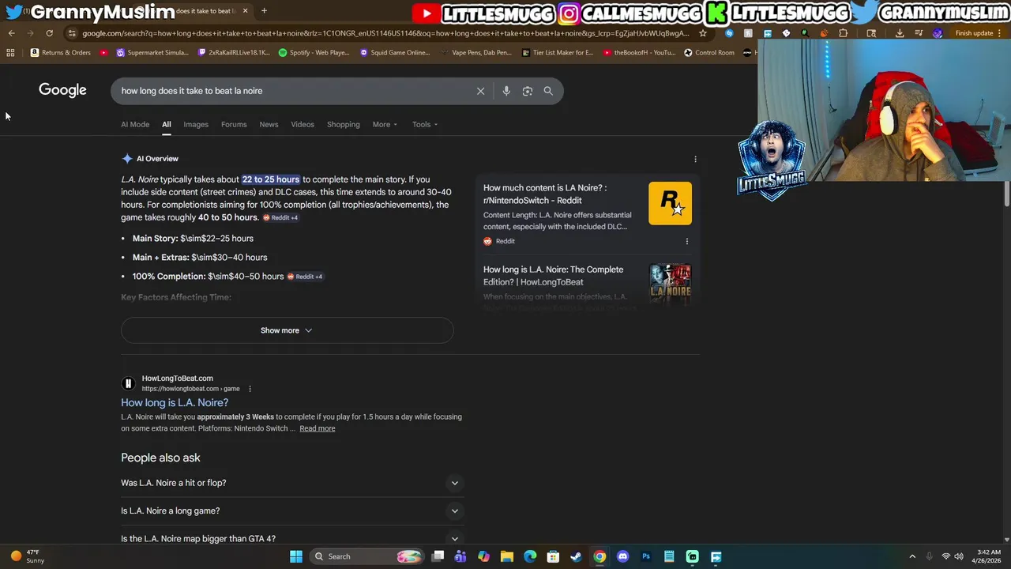
Task: Open the browser extensions puzzle icon
Action: (x=843, y=33)
